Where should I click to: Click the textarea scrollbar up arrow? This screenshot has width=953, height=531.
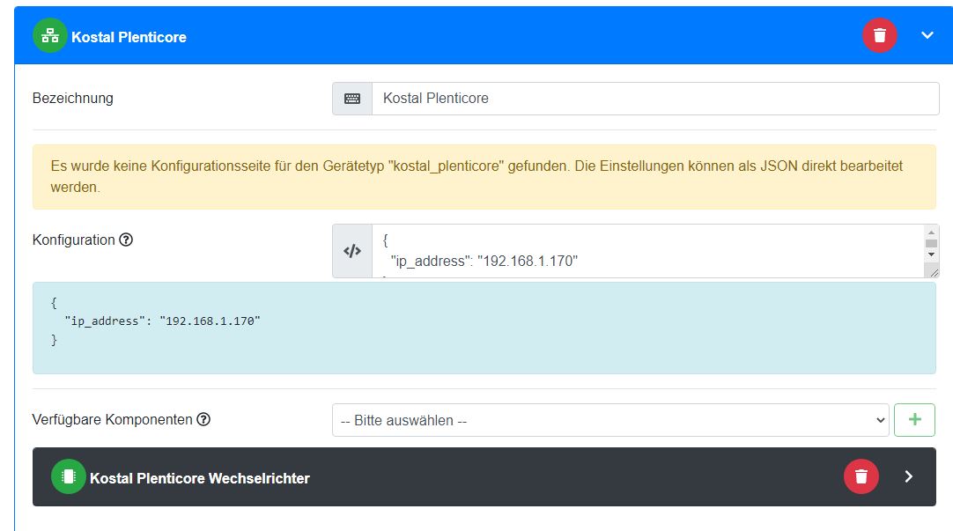(931, 232)
